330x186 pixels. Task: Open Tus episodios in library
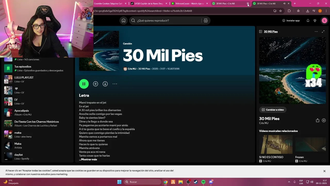click(37, 68)
